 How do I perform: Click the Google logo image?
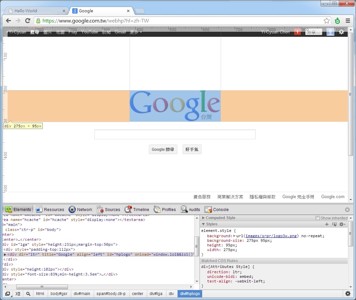(x=175, y=106)
